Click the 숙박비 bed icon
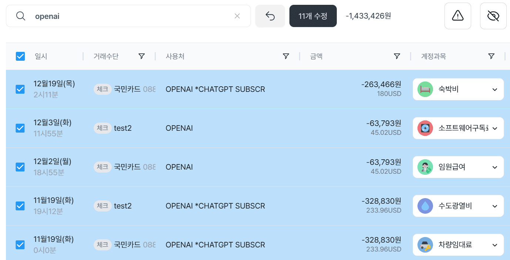The height and width of the screenshot is (260, 510). [x=425, y=89]
